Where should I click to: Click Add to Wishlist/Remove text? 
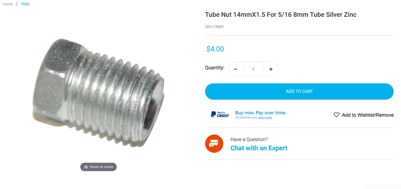(368, 115)
